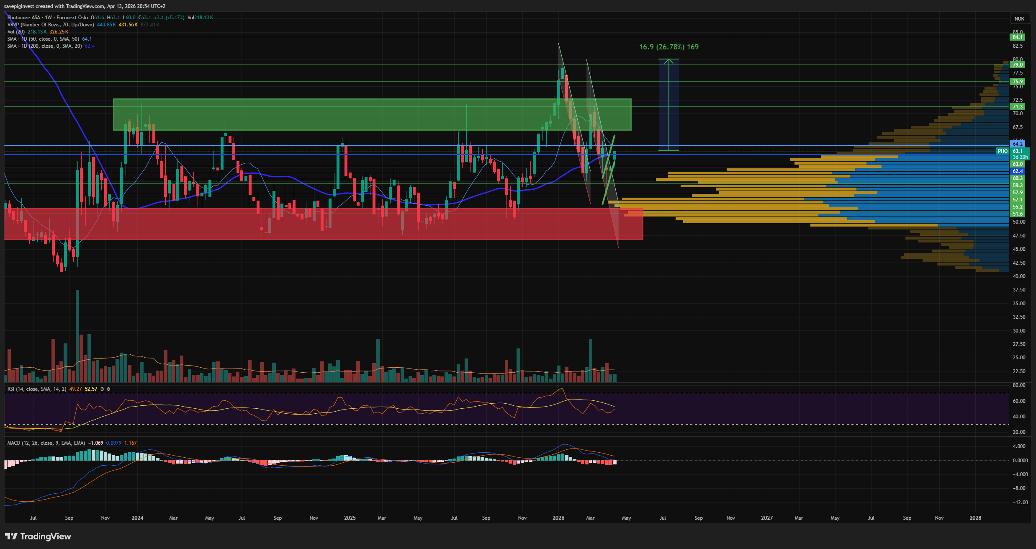Viewport: 1036px width, 549px height.
Task: Click the price range arrow measurement
Action: 668,105
